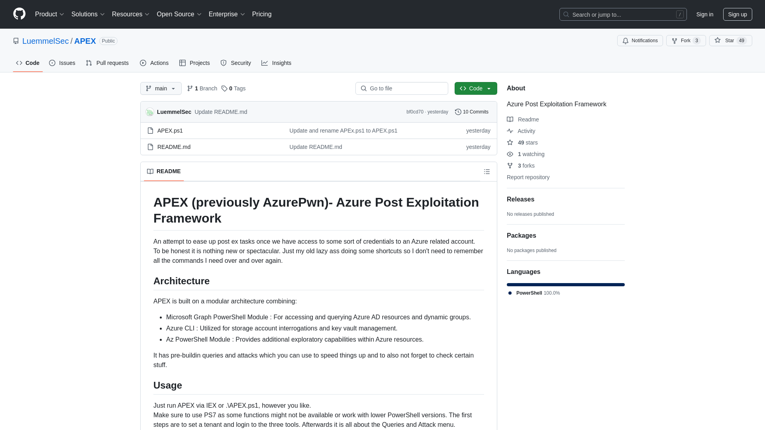765x430 pixels.
Task: Expand the main branch selector
Action: (x=161, y=88)
